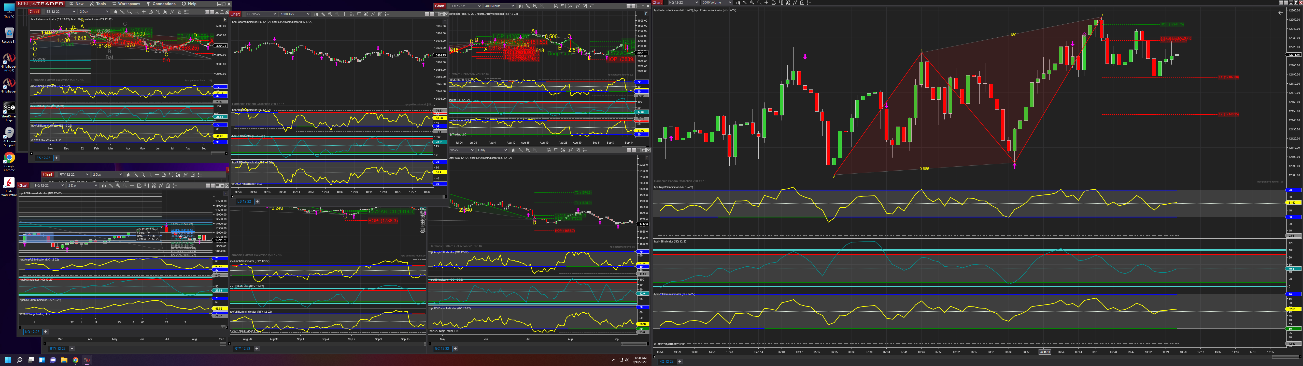The width and height of the screenshot is (1303, 366).
Task: Open the Data Box icon in the NQ 5000 Volume chart toolbar
Action: [773, 3]
